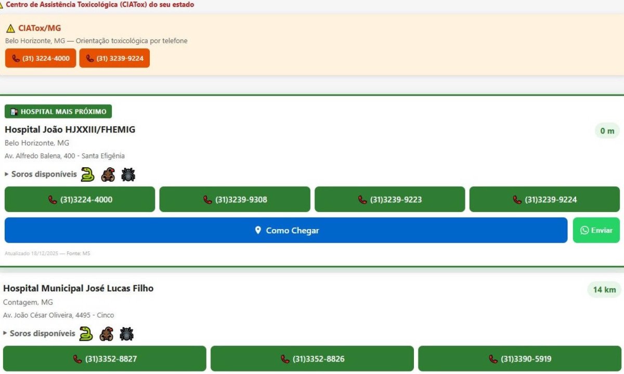Click scorpion serum icon under Hospital João XXIII

click(108, 175)
